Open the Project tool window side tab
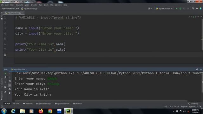Screen dimensions: 203x114 2,16
